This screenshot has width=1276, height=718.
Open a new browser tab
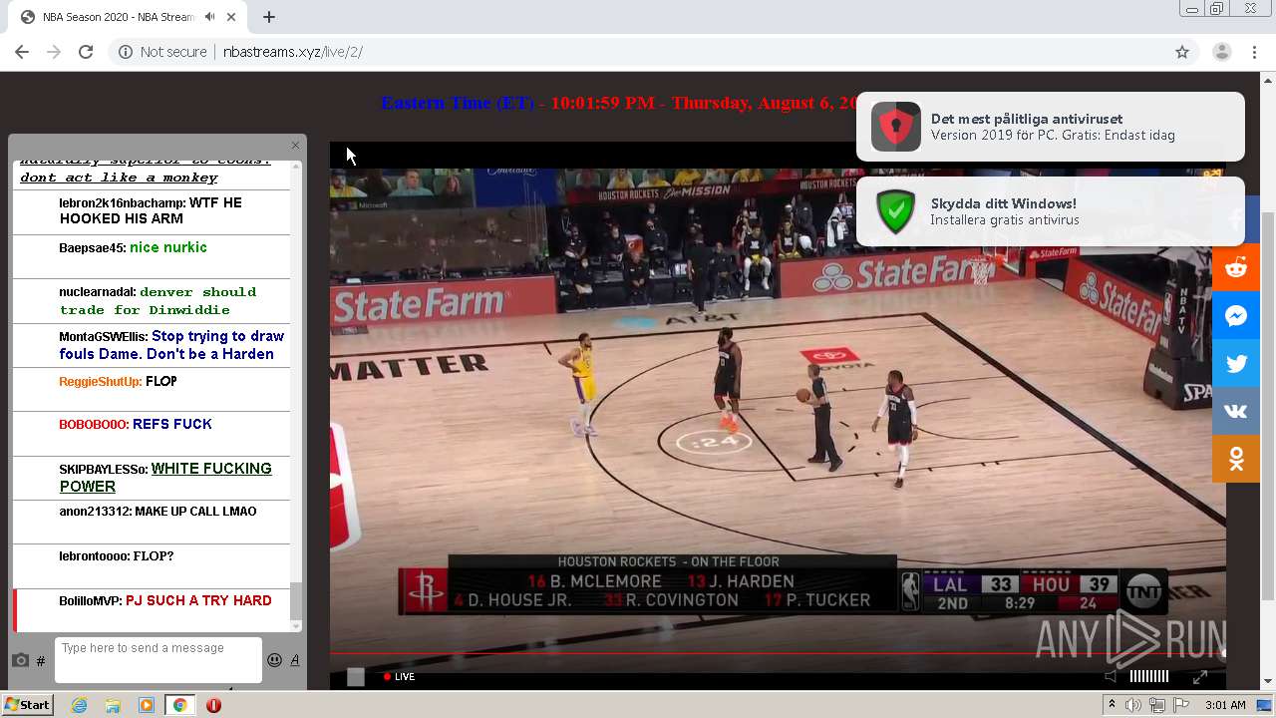point(269,17)
